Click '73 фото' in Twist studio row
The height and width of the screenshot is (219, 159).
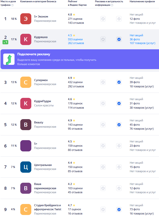[135, 209]
